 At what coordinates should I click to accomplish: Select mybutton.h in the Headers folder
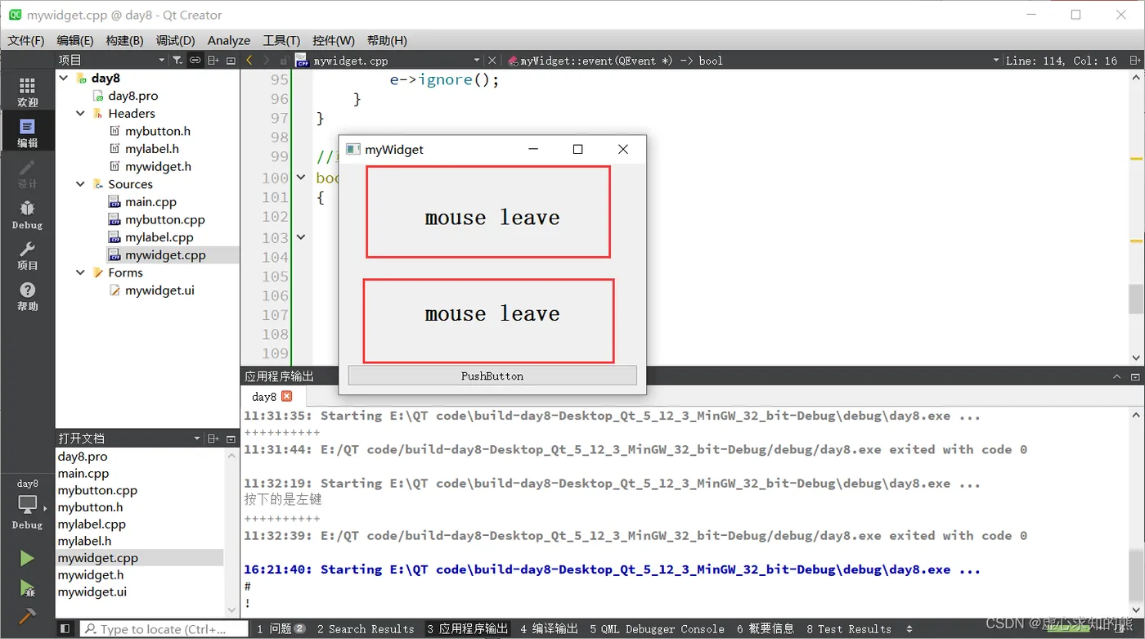158,131
